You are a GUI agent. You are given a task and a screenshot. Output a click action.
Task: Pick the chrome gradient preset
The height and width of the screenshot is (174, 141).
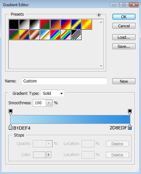tap(45, 35)
